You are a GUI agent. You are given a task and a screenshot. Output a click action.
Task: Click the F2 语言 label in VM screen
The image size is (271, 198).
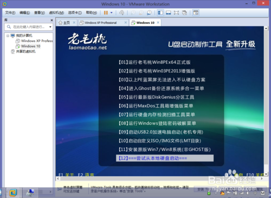click(x=86, y=174)
